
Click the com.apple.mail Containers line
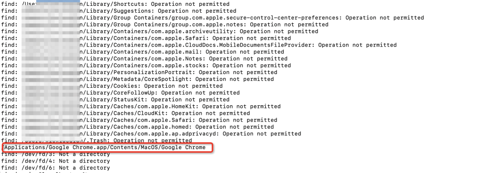(142, 52)
